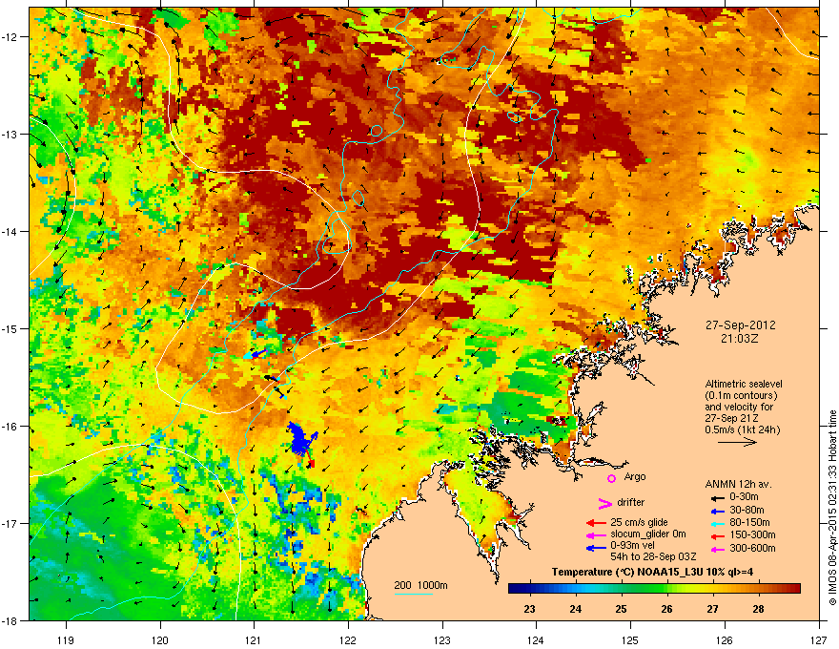The width and height of the screenshot is (839, 649).
Task: Click the longitude axis label 127
Action: [819, 639]
